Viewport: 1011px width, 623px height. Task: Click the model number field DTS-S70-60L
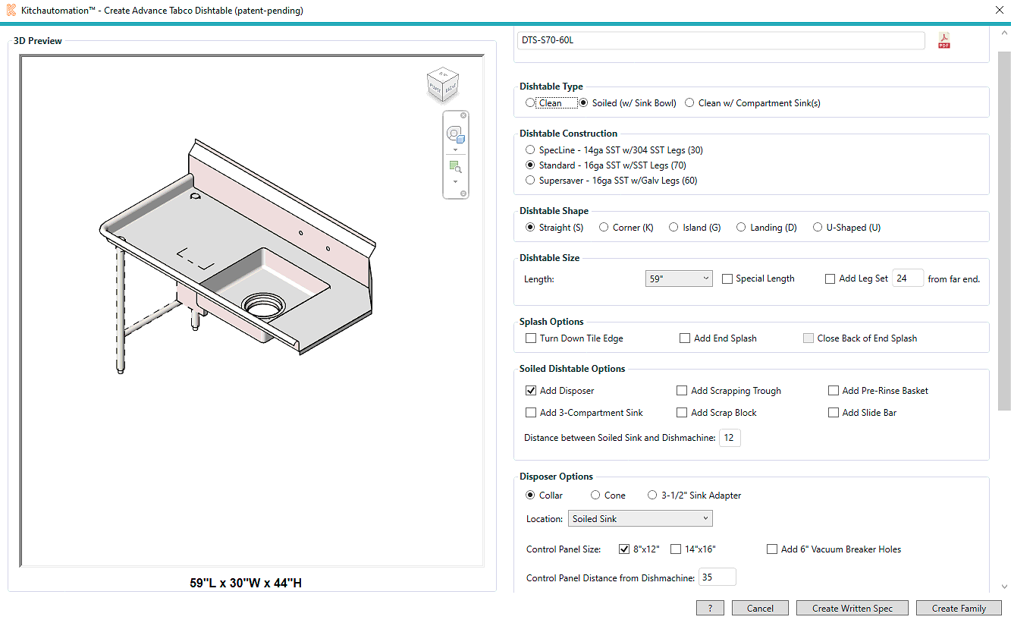[721, 40]
